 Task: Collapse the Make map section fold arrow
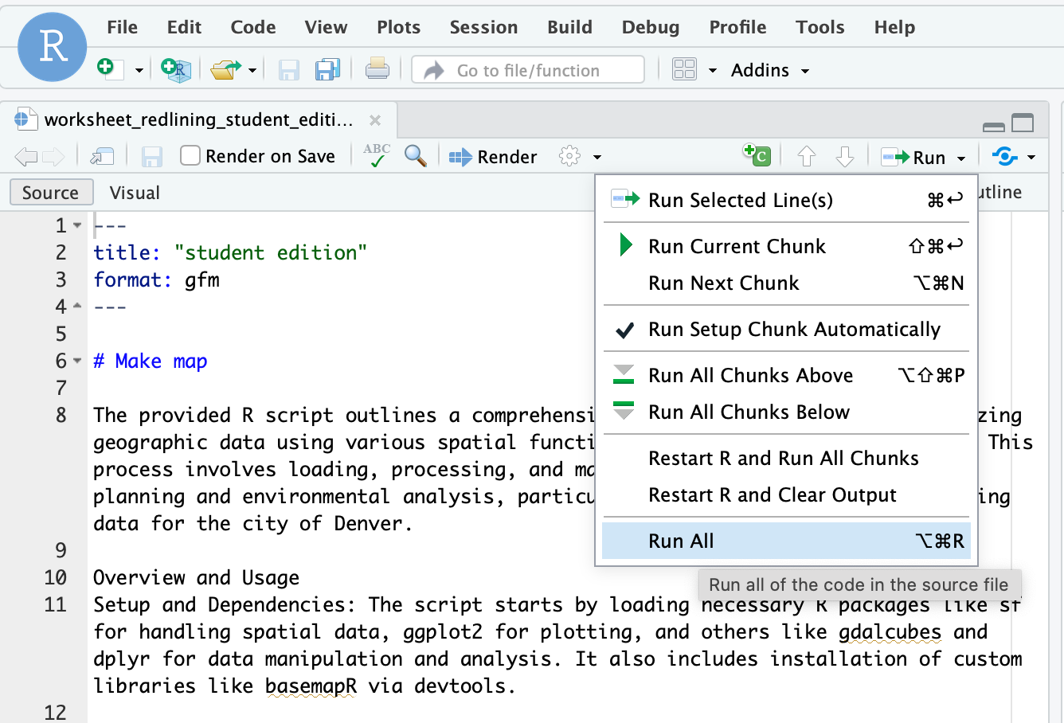(77, 361)
